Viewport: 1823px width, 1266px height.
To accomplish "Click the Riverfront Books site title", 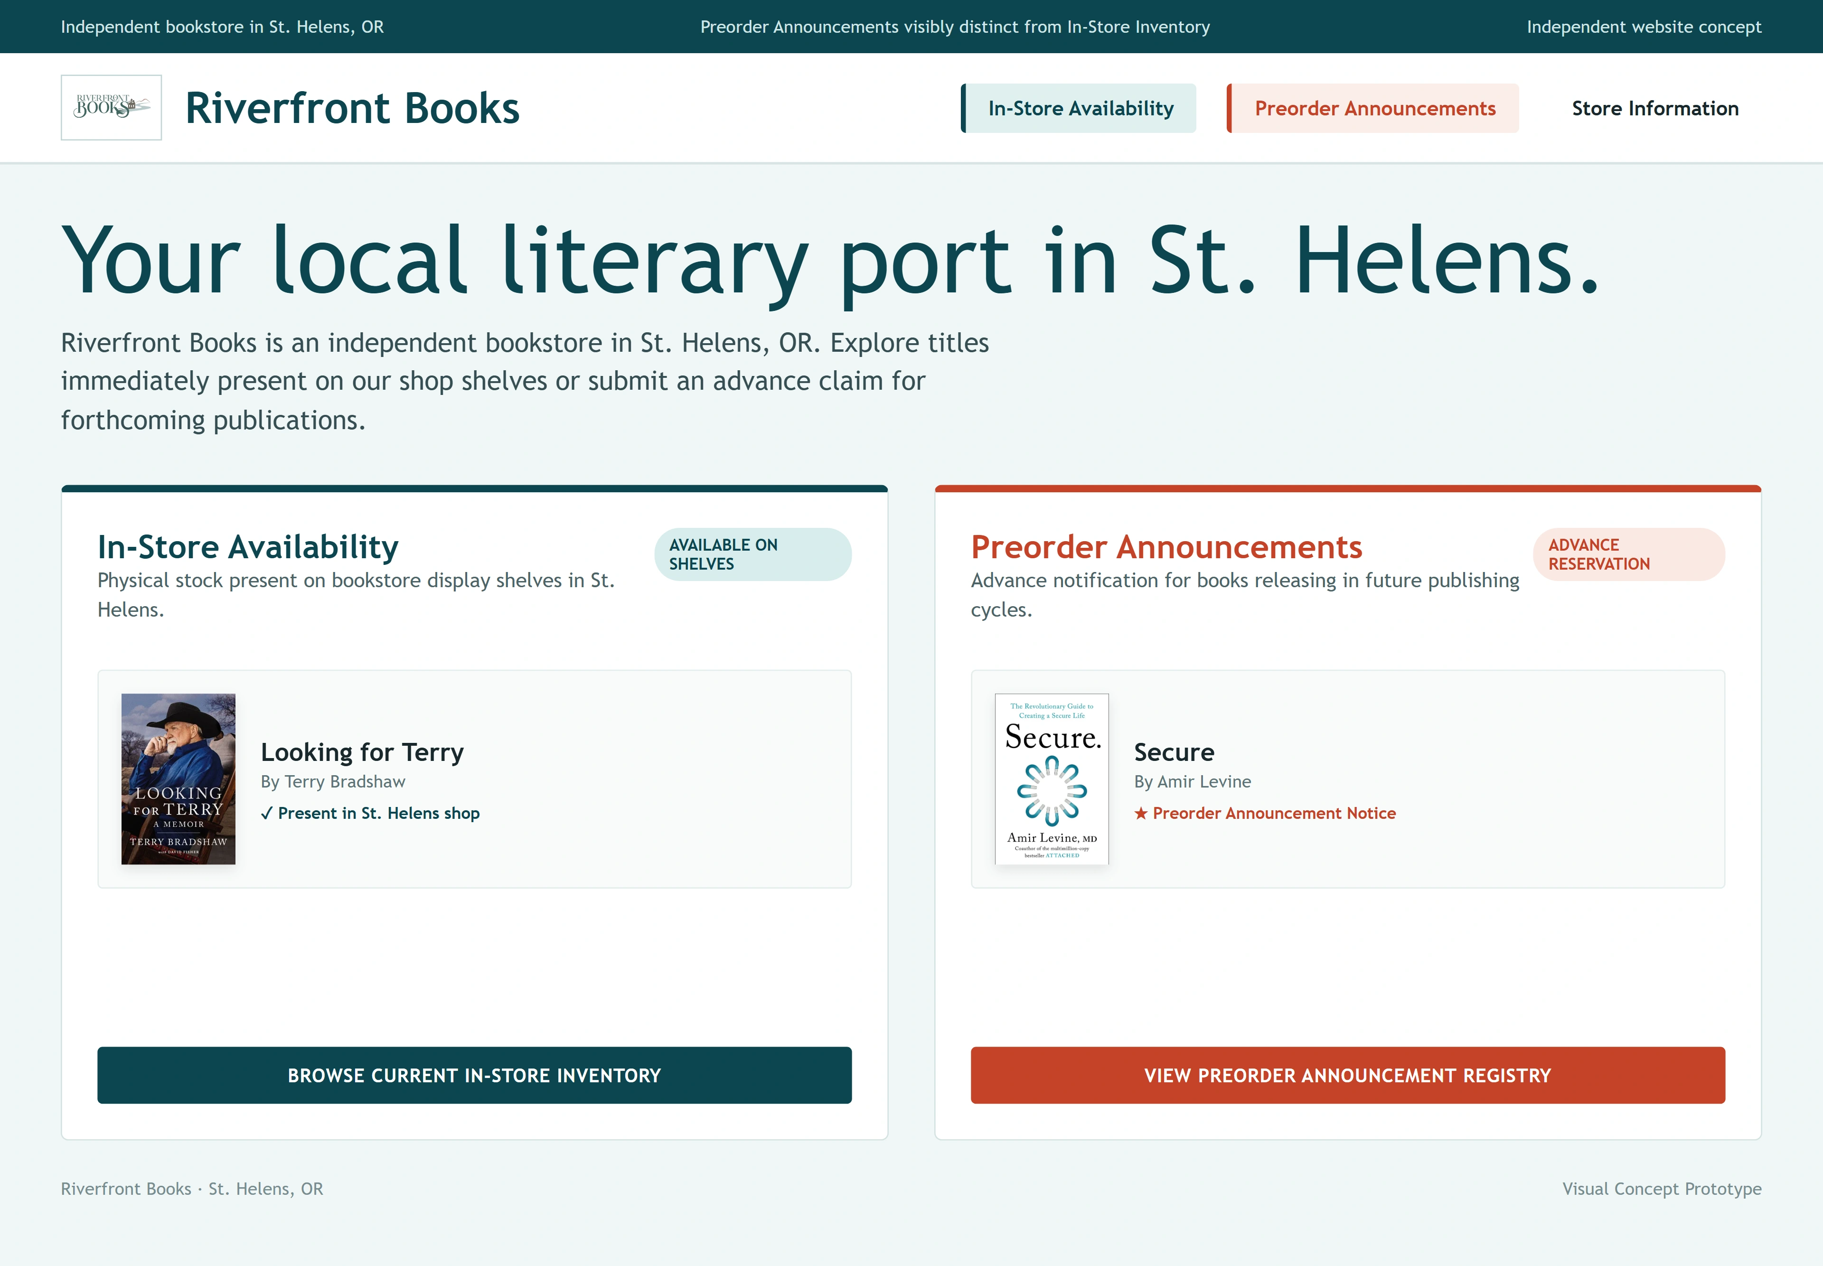I will pyautogui.click(x=352, y=108).
